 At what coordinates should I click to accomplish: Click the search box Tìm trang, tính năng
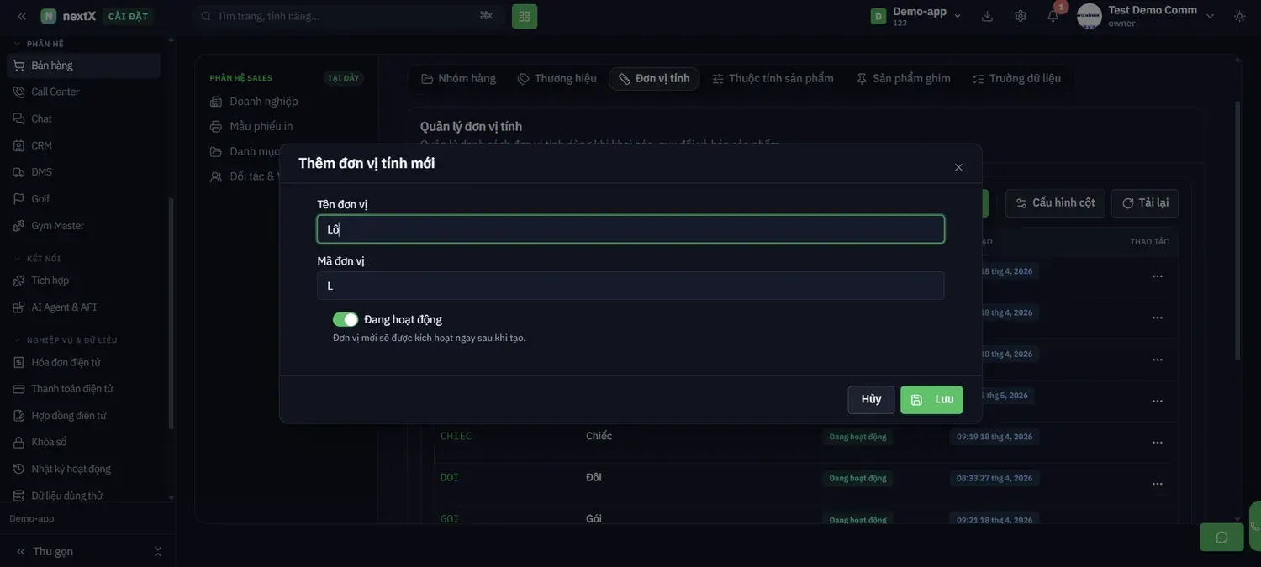(348, 16)
